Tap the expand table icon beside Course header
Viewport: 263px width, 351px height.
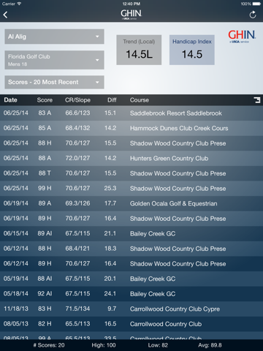click(257, 100)
